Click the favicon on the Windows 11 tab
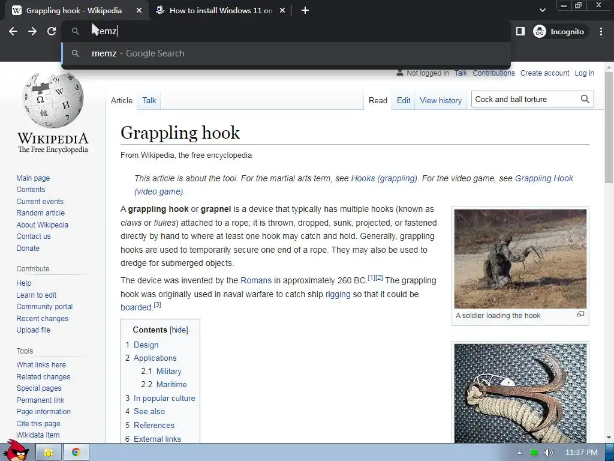The image size is (614, 461). pos(159,11)
